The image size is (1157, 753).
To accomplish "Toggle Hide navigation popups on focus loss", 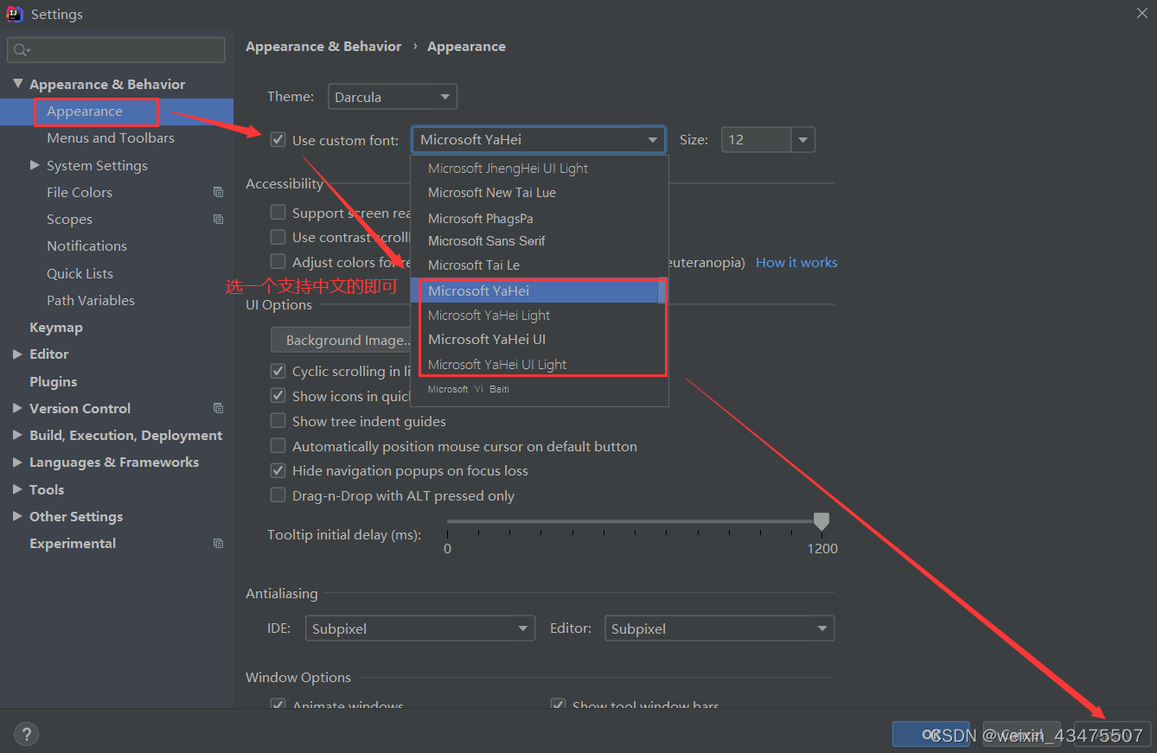I will [278, 470].
